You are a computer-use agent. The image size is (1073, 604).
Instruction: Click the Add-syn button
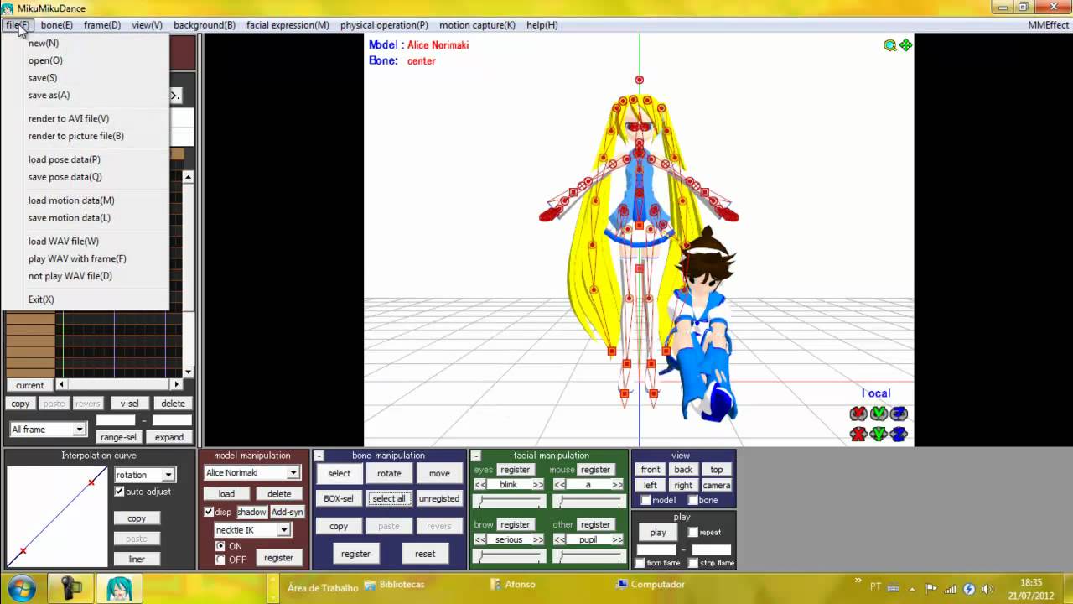[x=288, y=512]
